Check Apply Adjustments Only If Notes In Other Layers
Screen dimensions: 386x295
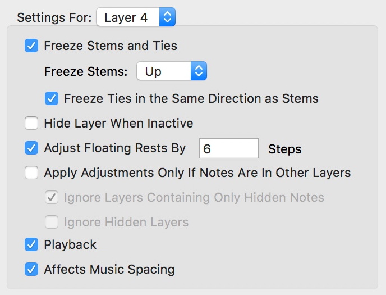[x=31, y=173]
